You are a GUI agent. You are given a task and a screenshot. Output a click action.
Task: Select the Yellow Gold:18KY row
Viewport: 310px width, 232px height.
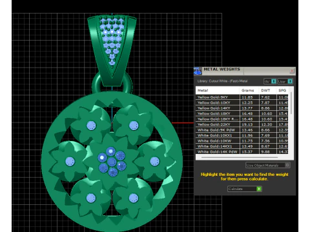(242, 113)
